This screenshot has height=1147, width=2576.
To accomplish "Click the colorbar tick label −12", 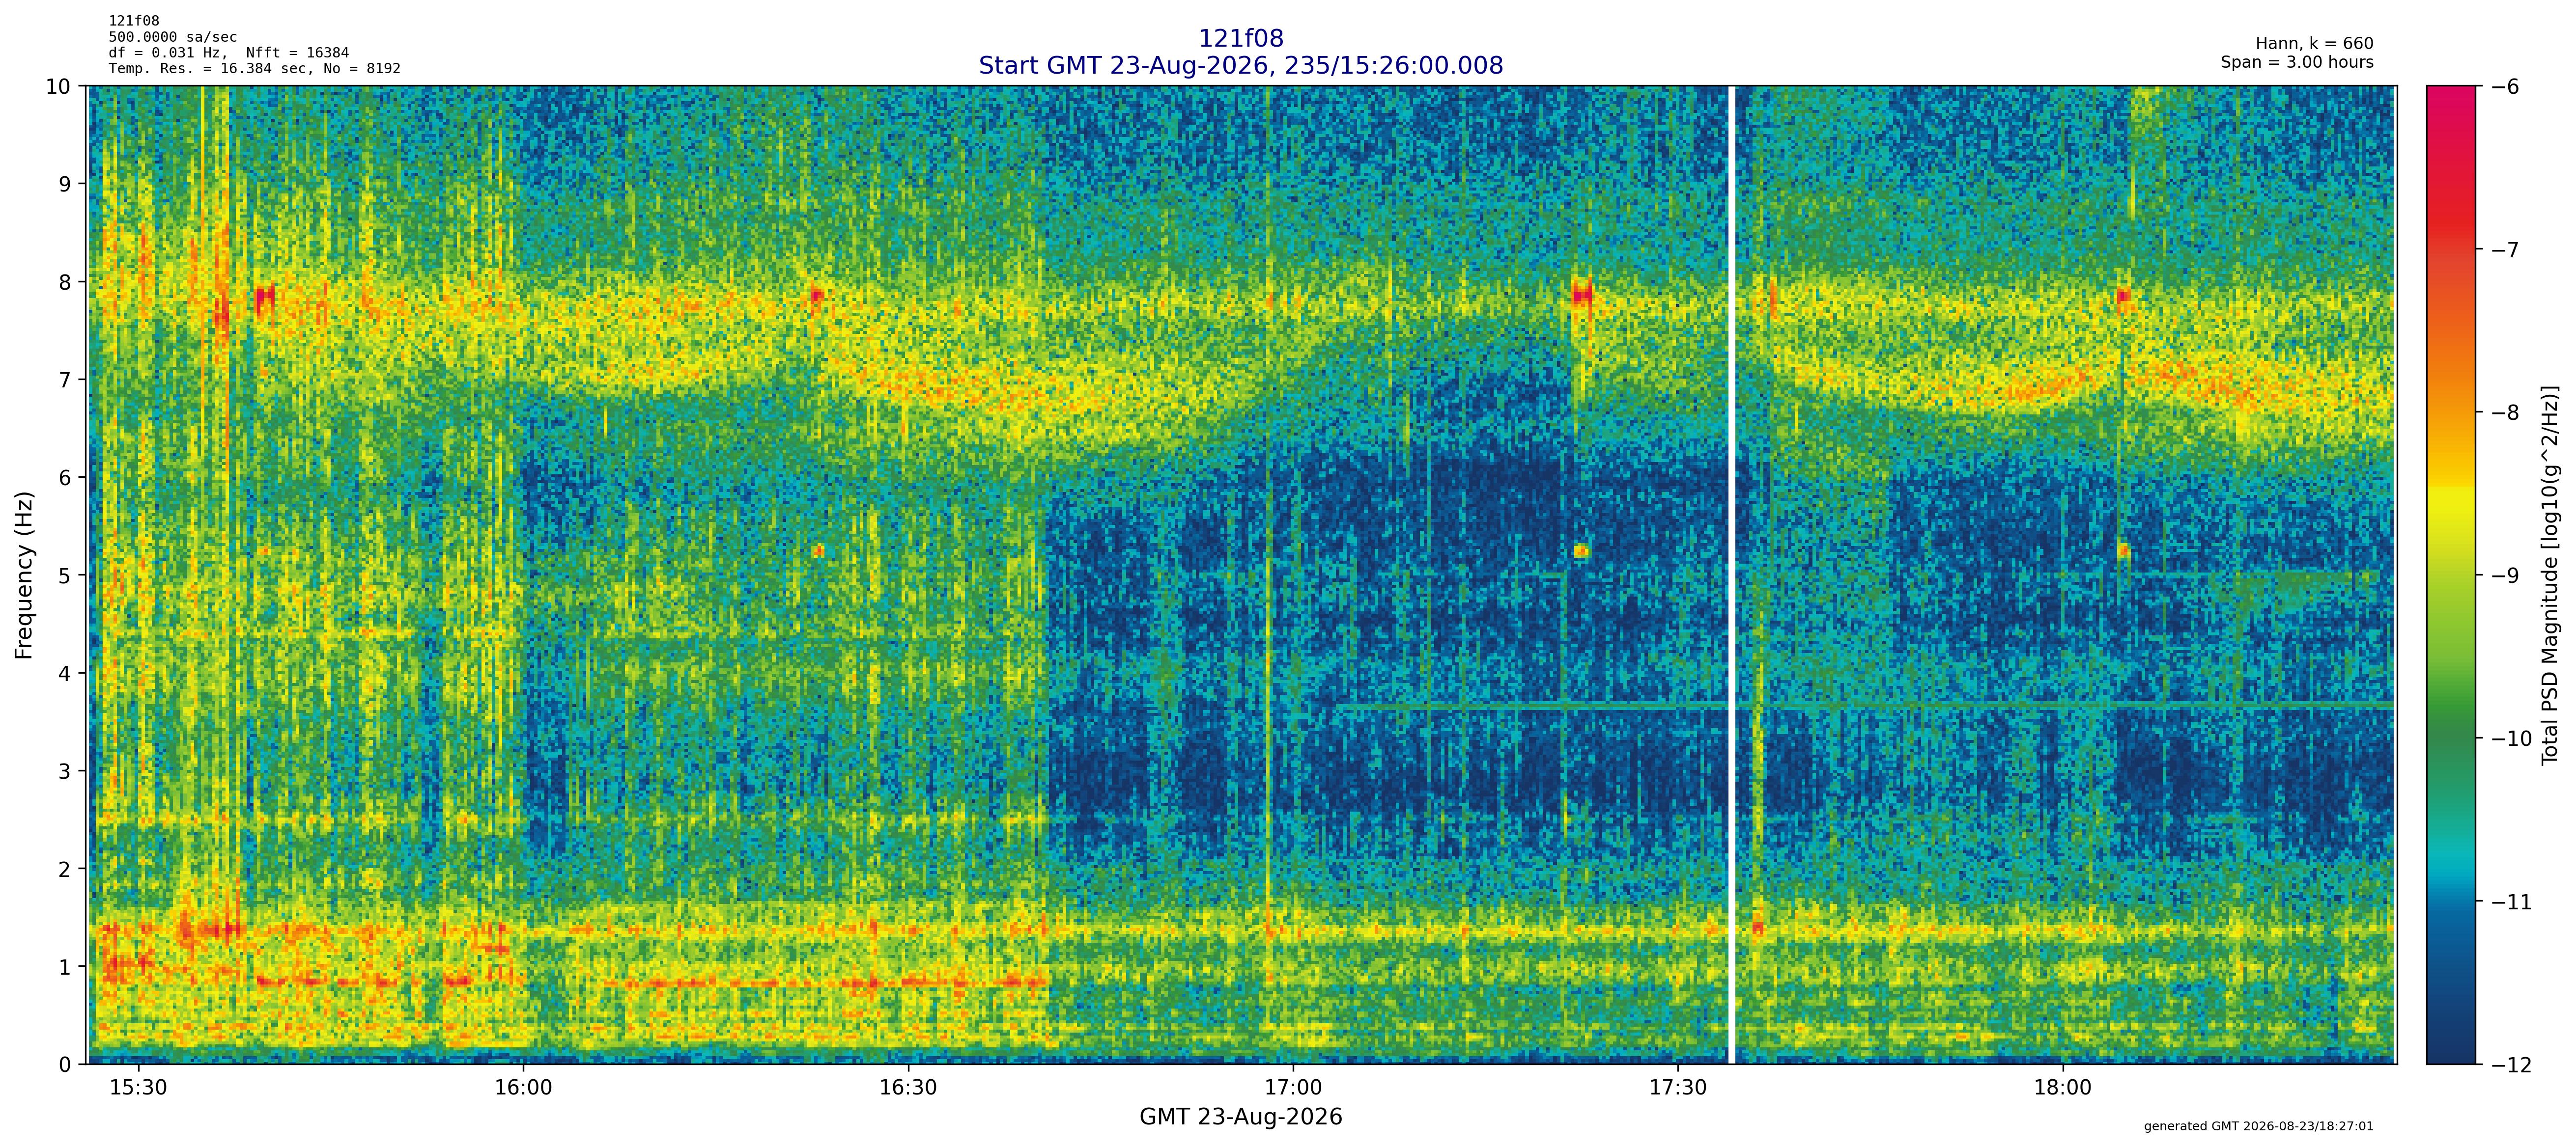I will (2511, 1065).
